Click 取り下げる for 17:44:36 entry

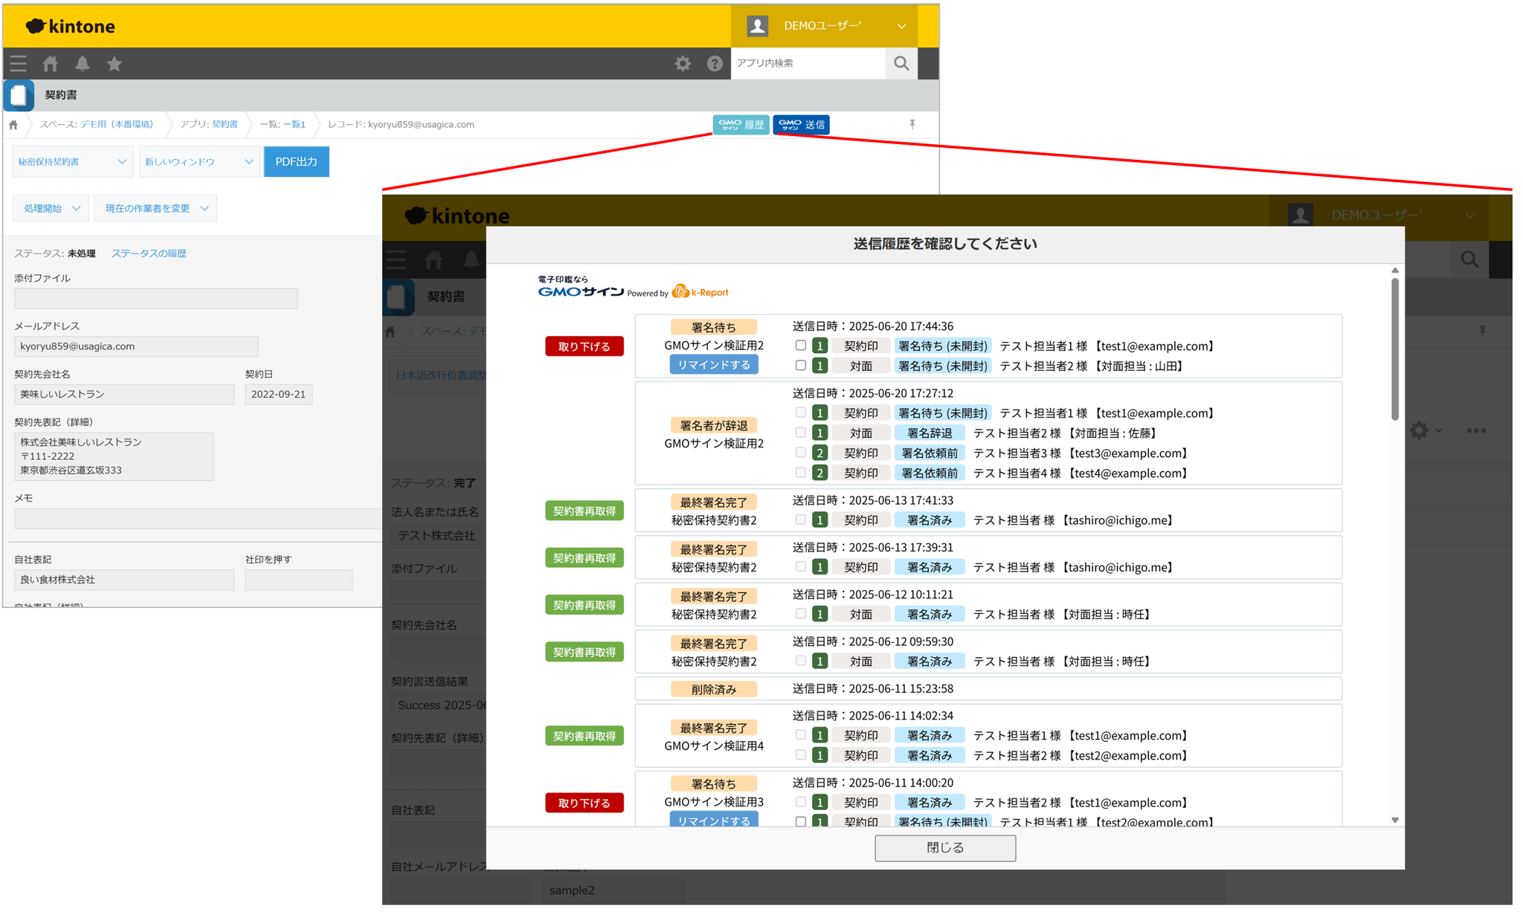pos(584,346)
